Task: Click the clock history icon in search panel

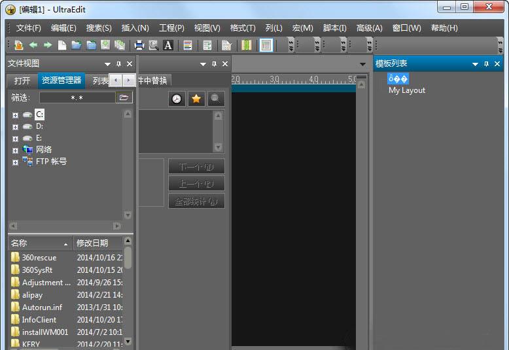Action: pyautogui.click(x=177, y=99)
